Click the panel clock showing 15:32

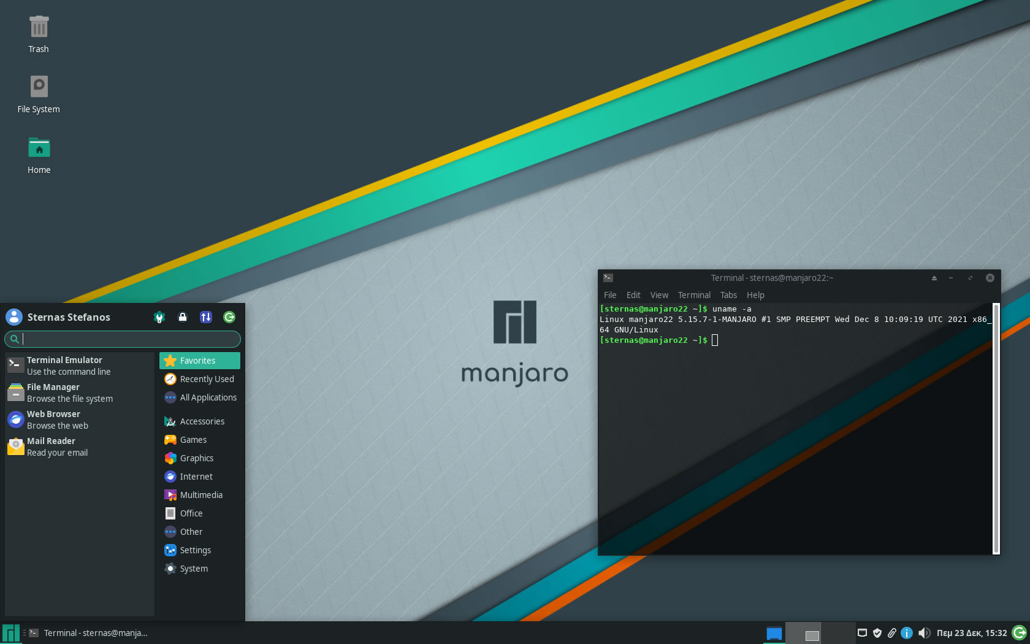pos(972,633)
